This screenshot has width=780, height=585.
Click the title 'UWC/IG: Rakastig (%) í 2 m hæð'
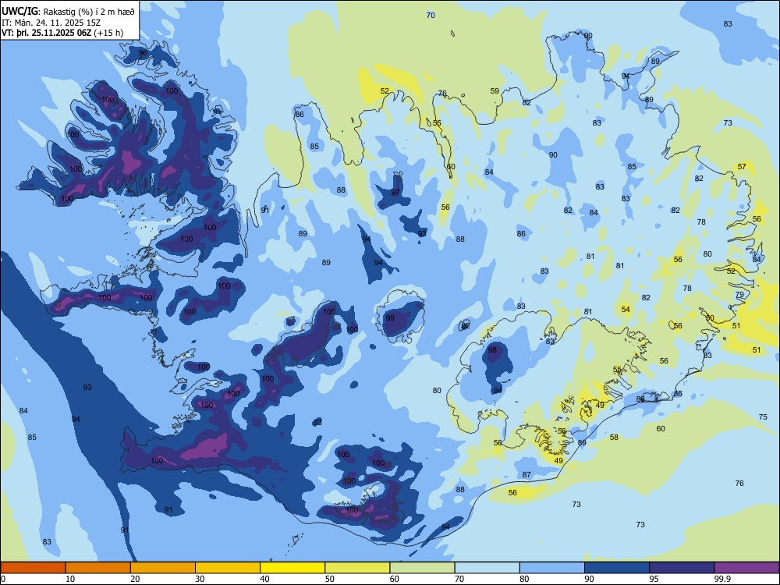click(x=68, y=12)
